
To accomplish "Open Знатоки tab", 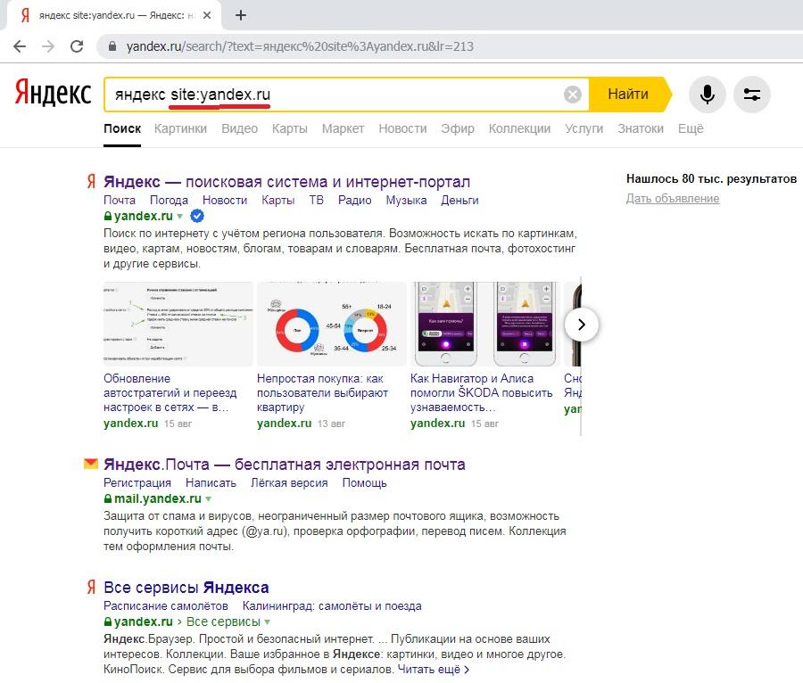I will [640, 128].
